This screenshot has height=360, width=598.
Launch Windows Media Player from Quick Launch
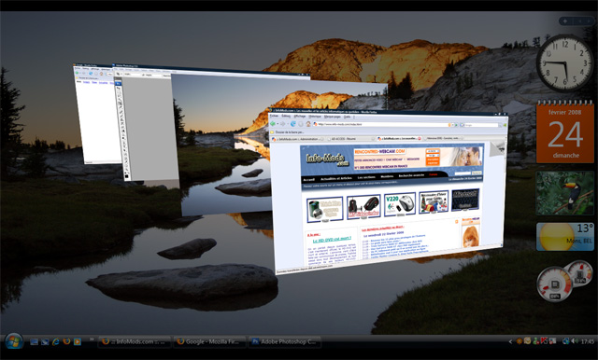77,341
